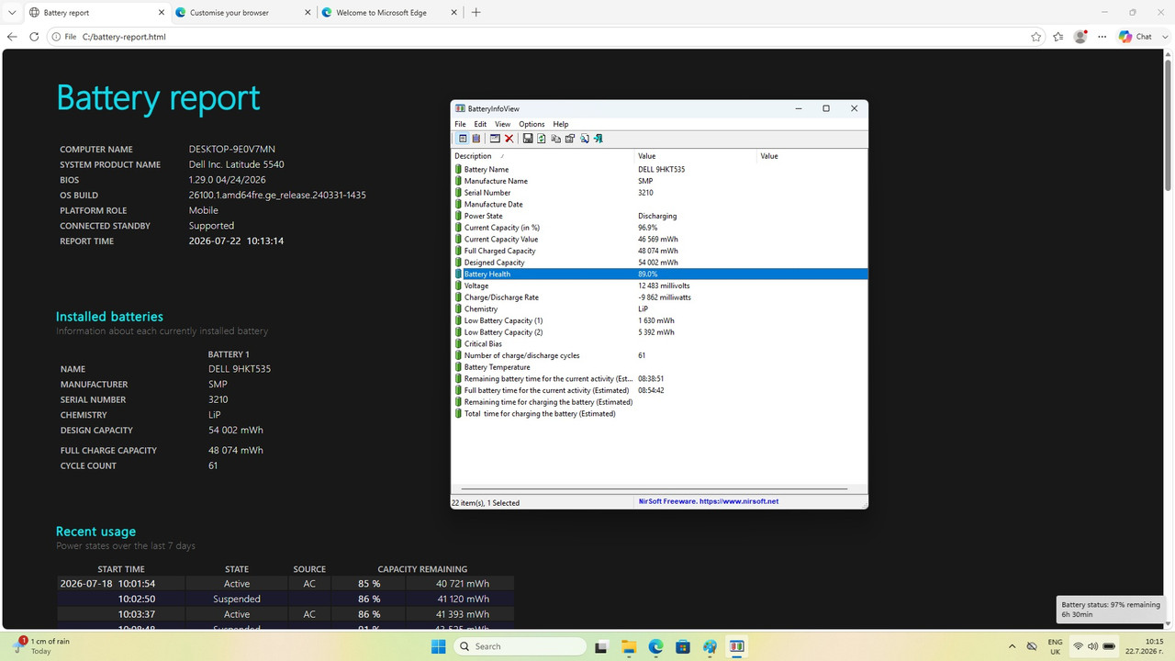
Task: Click the Recent usage heading in the report
Action: tap(95, 532)
